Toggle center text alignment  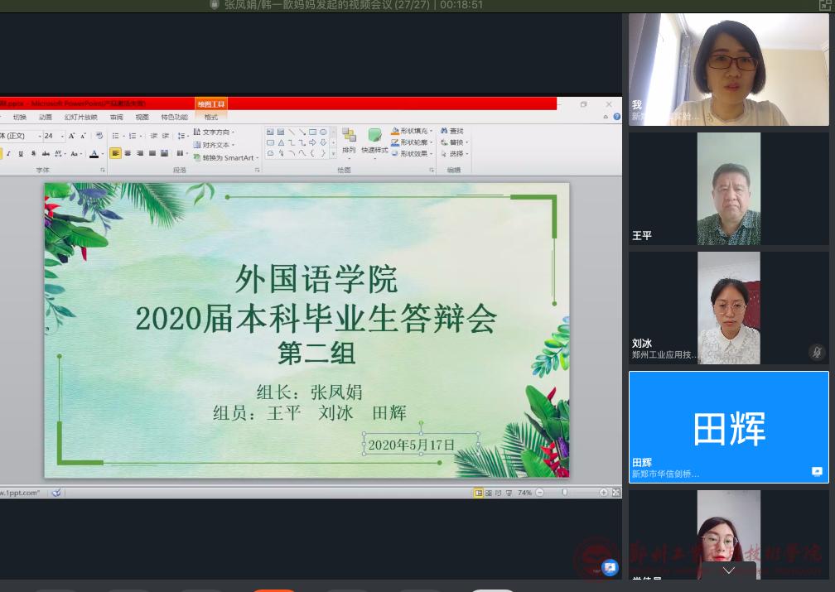pos(128,153)
